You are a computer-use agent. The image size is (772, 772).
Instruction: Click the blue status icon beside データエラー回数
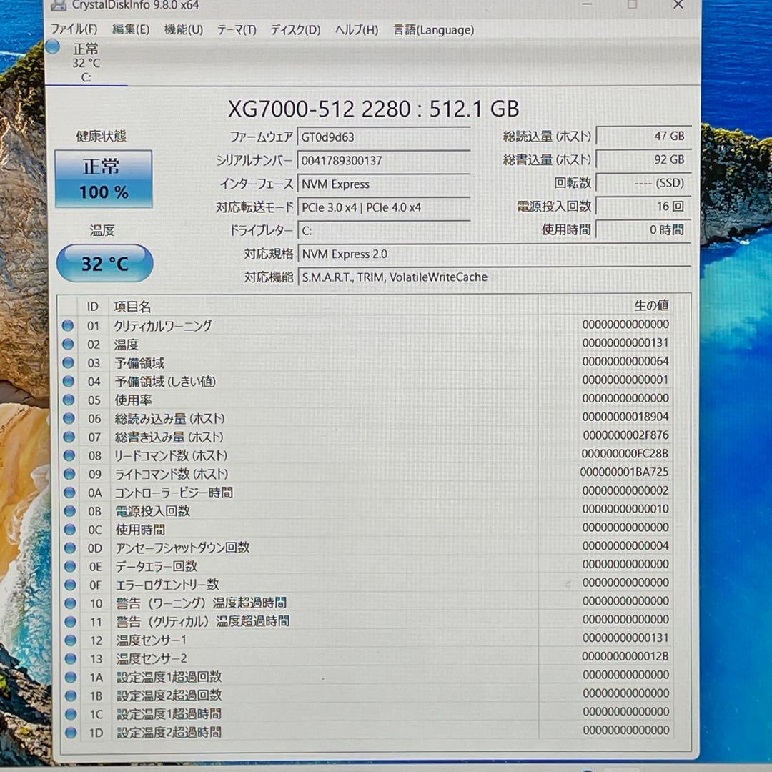point(68,566)
